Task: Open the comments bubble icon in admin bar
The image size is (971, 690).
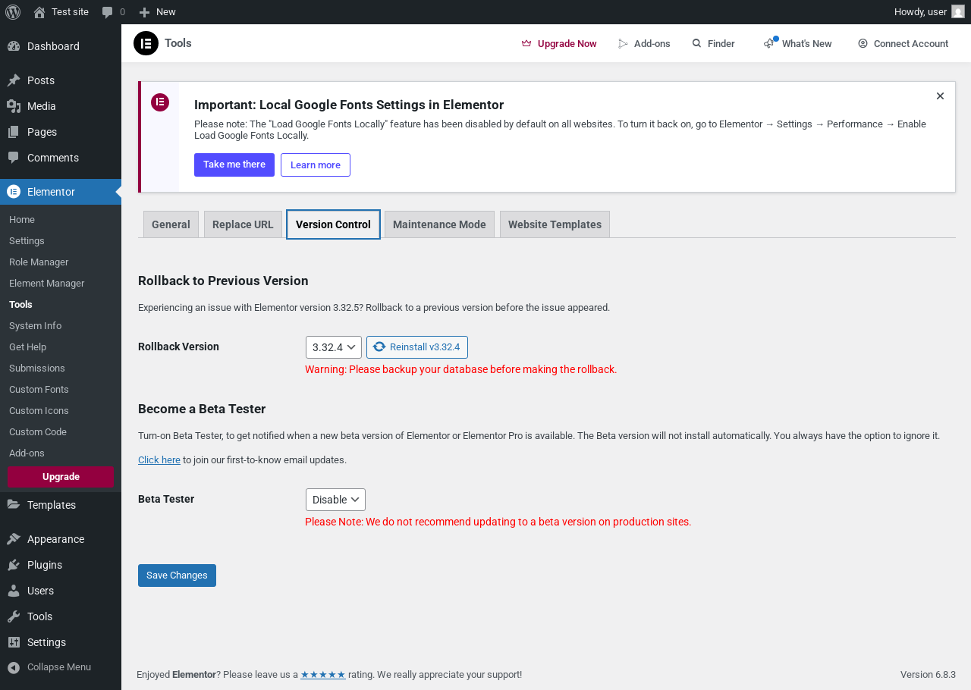Action: tap(108, 12)
